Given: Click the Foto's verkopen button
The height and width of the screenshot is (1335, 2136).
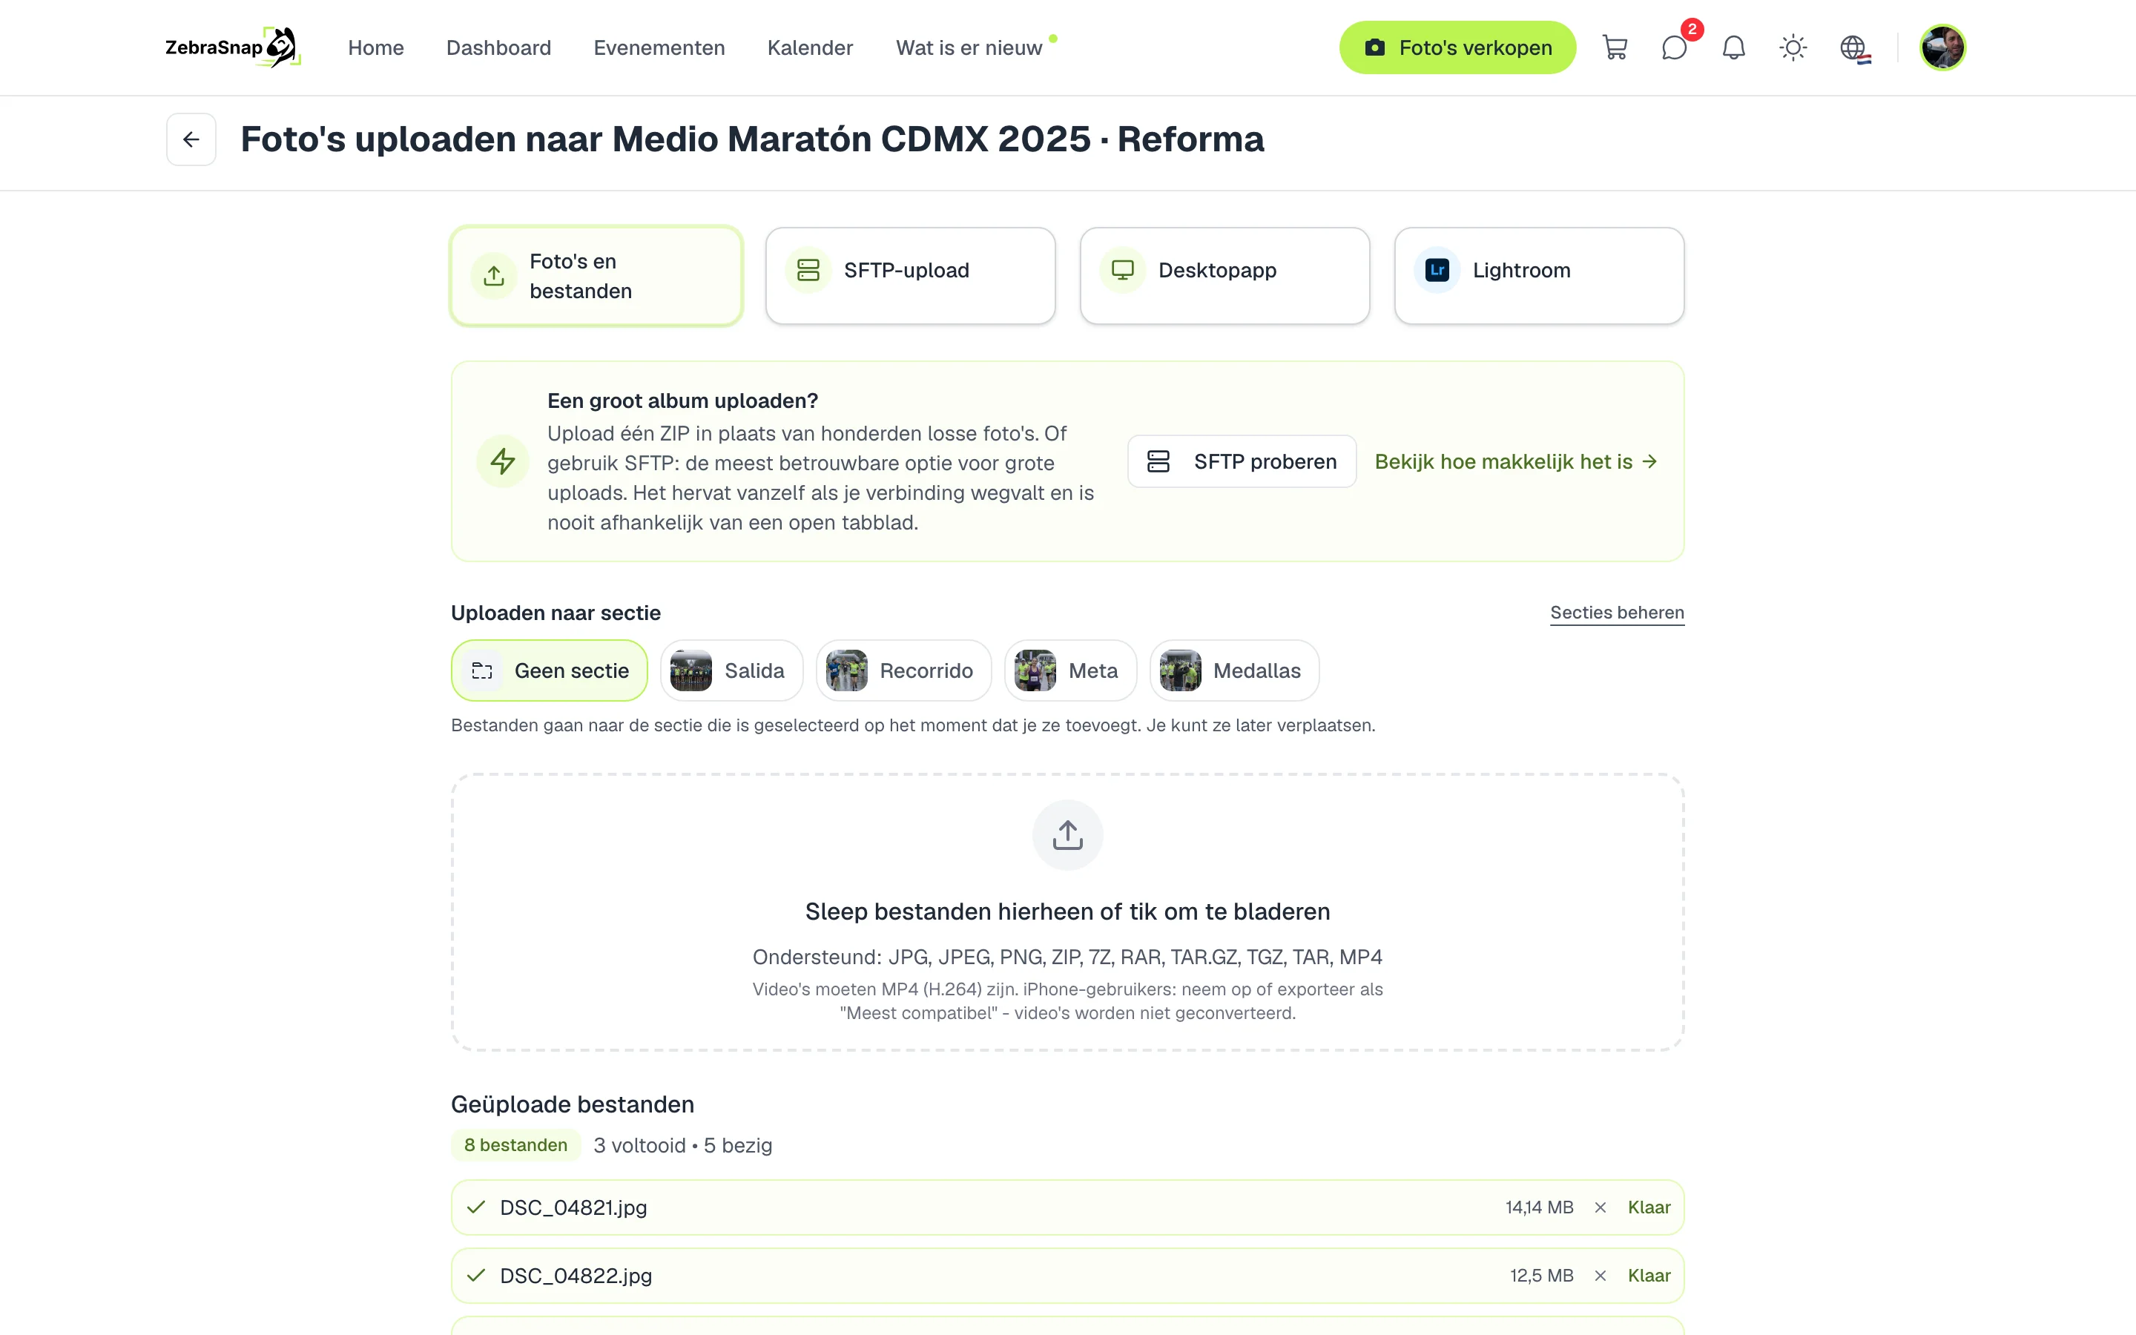Looking at the screenshot, I should [1457, 47].
